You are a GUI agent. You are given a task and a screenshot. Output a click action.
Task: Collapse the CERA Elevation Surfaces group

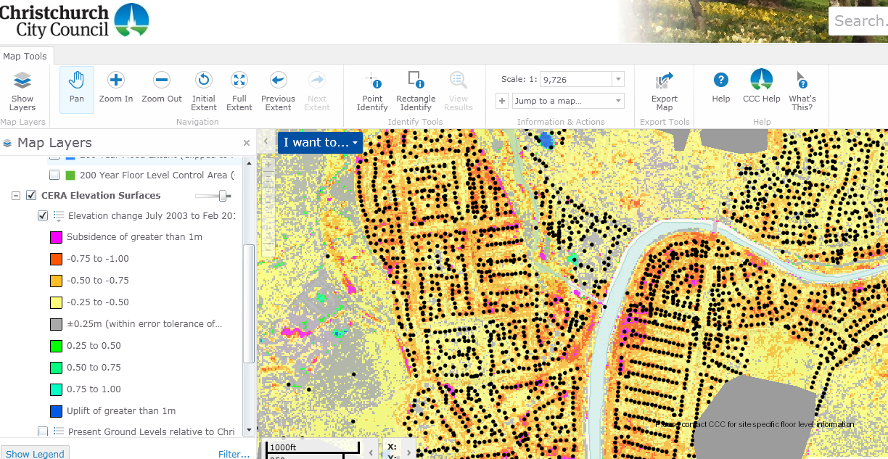pyautogui.click(x=16, y=196)
